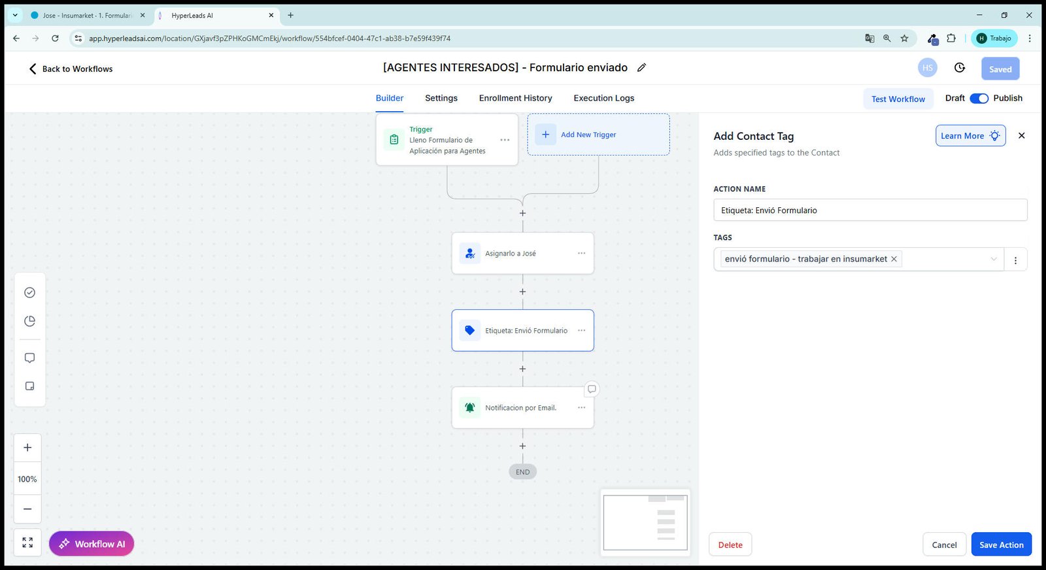Open options for the Trigger card

coord(505,140)
